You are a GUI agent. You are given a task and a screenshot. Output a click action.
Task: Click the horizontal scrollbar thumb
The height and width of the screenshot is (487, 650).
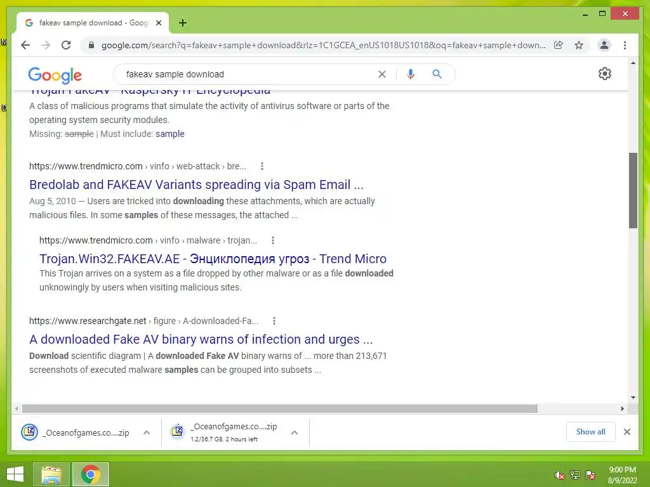click(280, 409)
